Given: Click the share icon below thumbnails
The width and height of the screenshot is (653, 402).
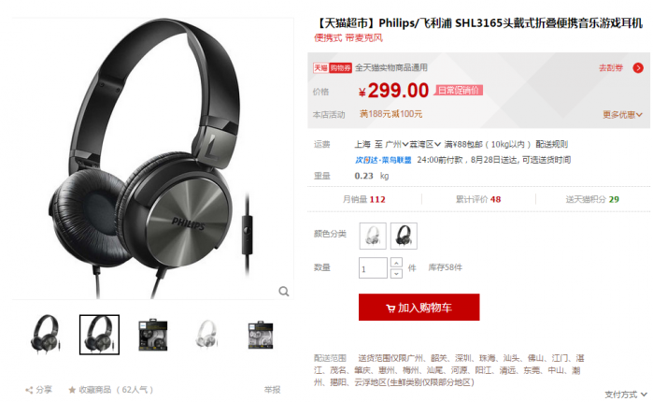Looking at the screenshot, I should click(x=29, y=390).
